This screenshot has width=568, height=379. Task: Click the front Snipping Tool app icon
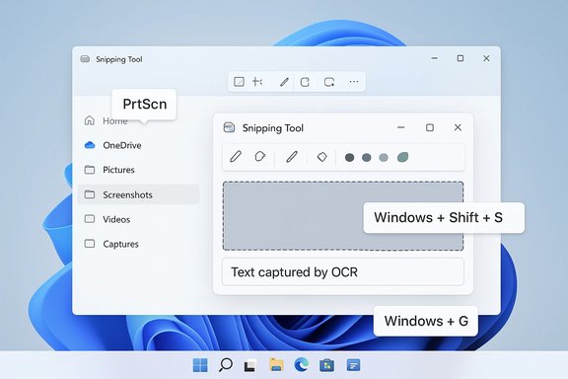coord(229,127)
